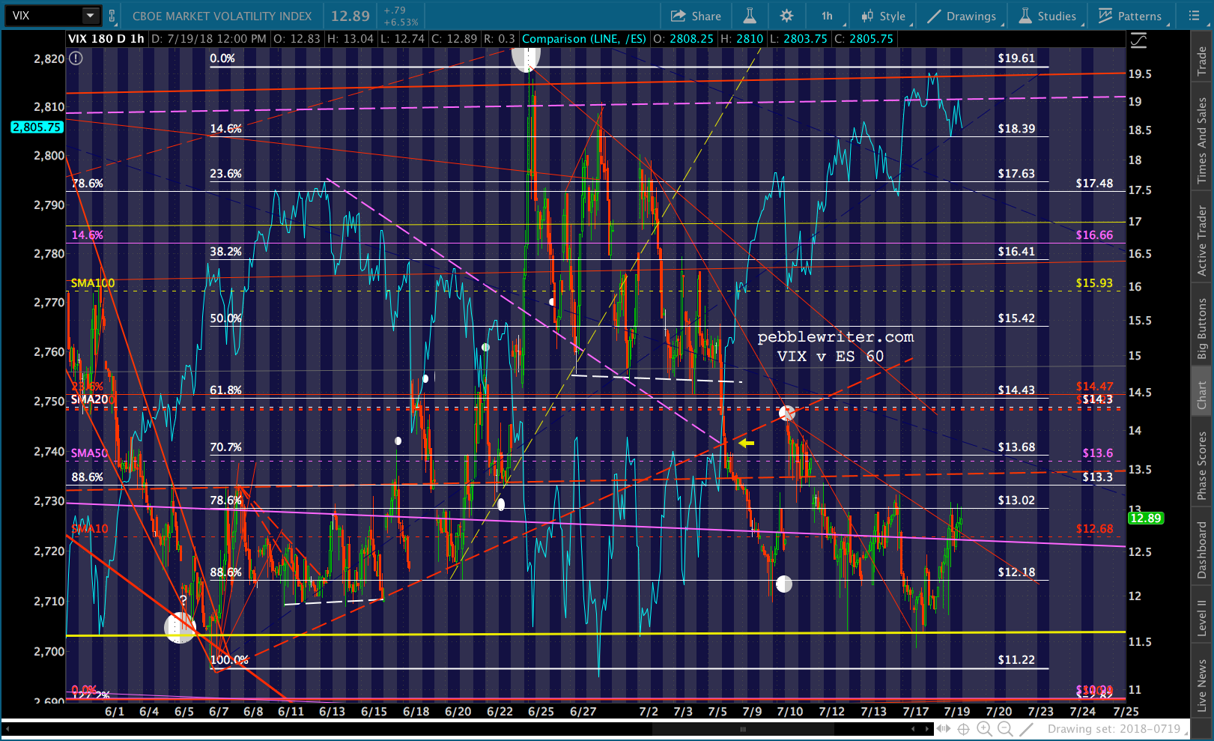The width and height of the screenshot is (1214, 741).
Task: Select the crosshair pan tool icon
Action: 963,729
